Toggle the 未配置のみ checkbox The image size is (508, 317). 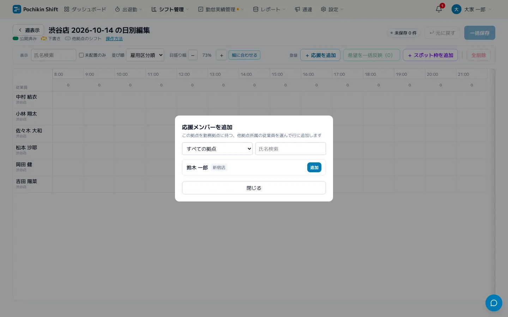[81, 55]
